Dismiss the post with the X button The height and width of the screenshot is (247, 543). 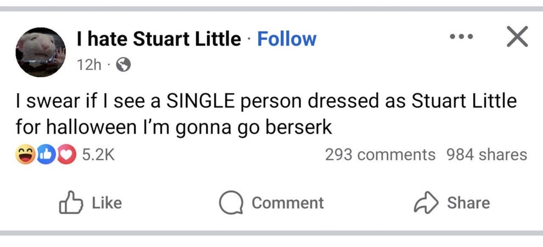coord(516,37)
